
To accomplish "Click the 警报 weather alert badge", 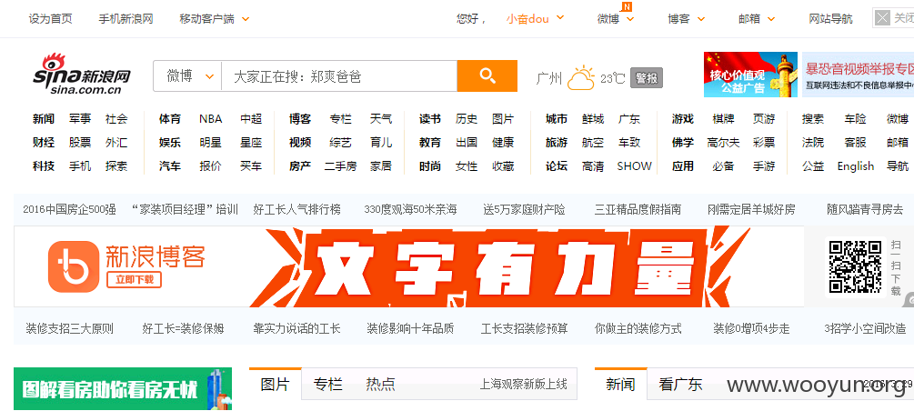I will click(647, 77).
